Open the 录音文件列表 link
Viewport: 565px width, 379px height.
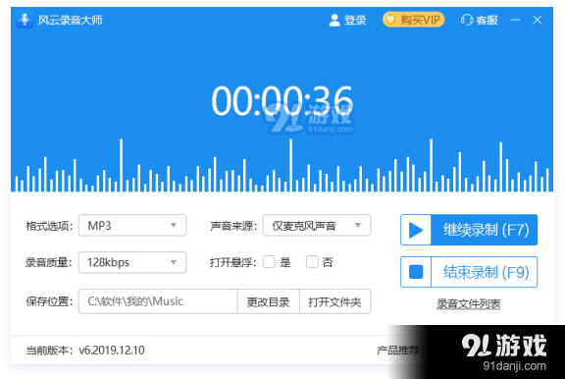(x=469, y=304)
